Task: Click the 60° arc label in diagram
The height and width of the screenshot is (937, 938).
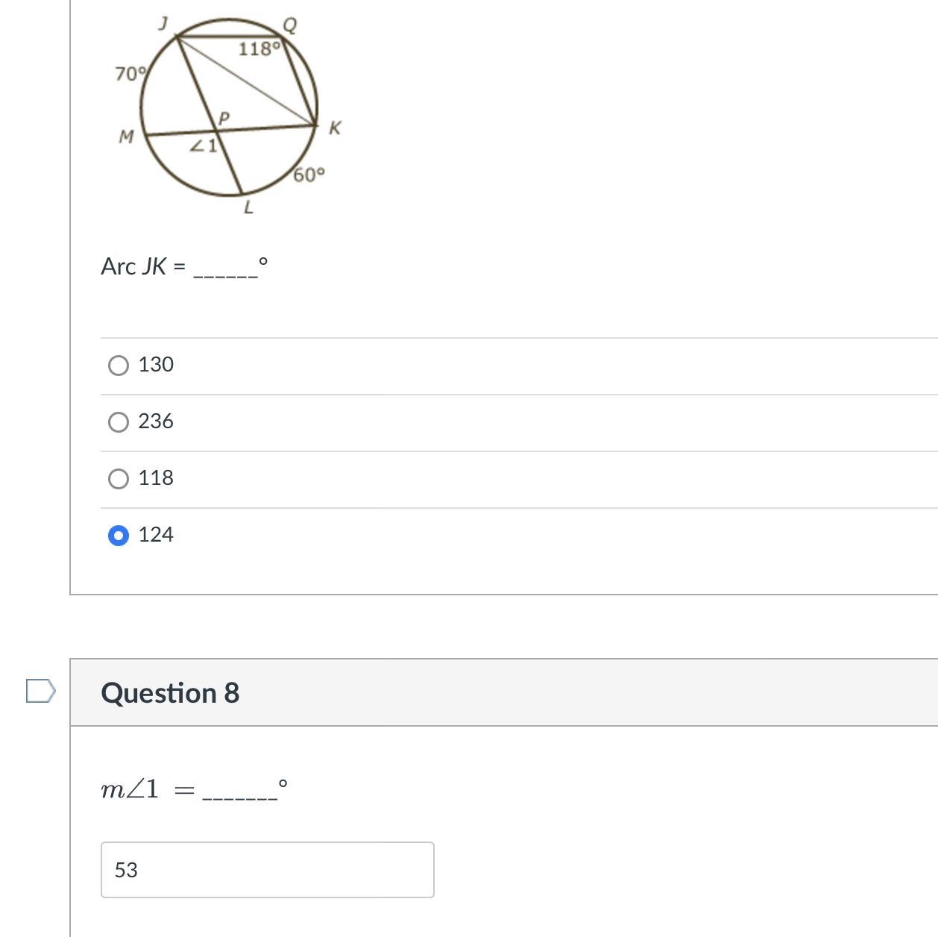Action: [309, 175]
